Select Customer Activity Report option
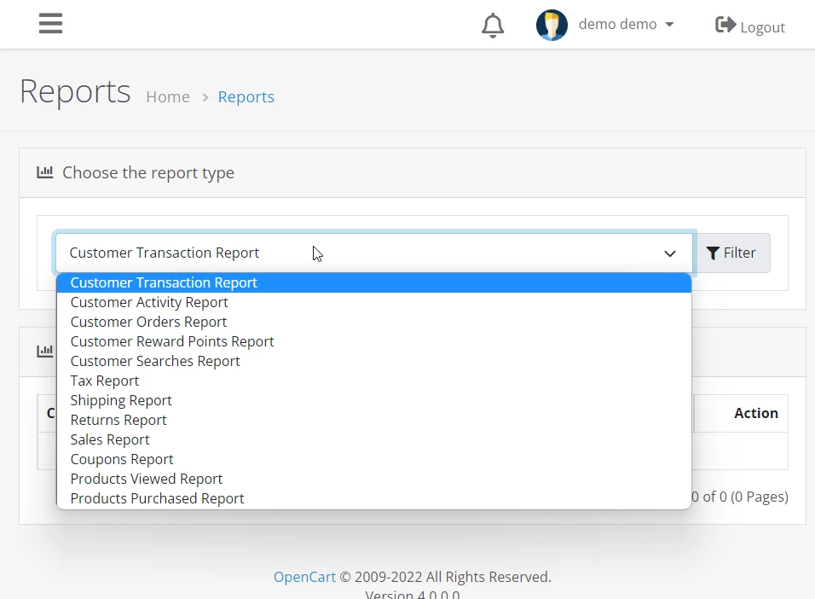815x599 pixels. pos(149,302)
